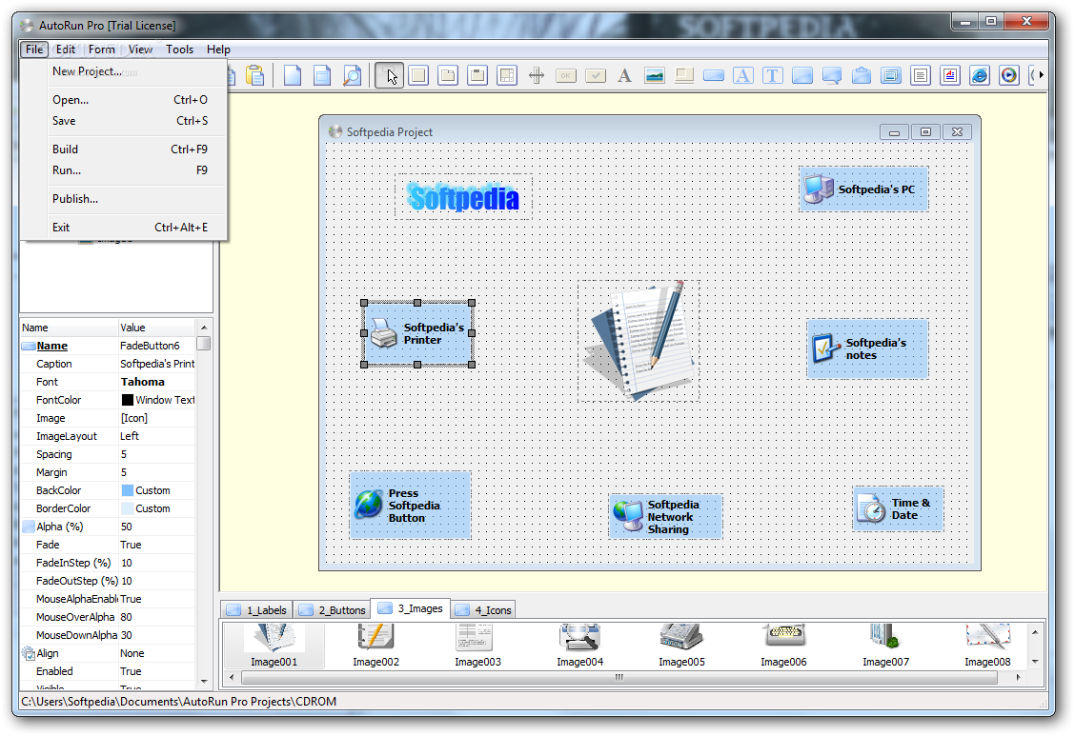Click Softpedia Network Sharing button on form
This screenshot has width=1075, height=736.
(x=665, y=516)
